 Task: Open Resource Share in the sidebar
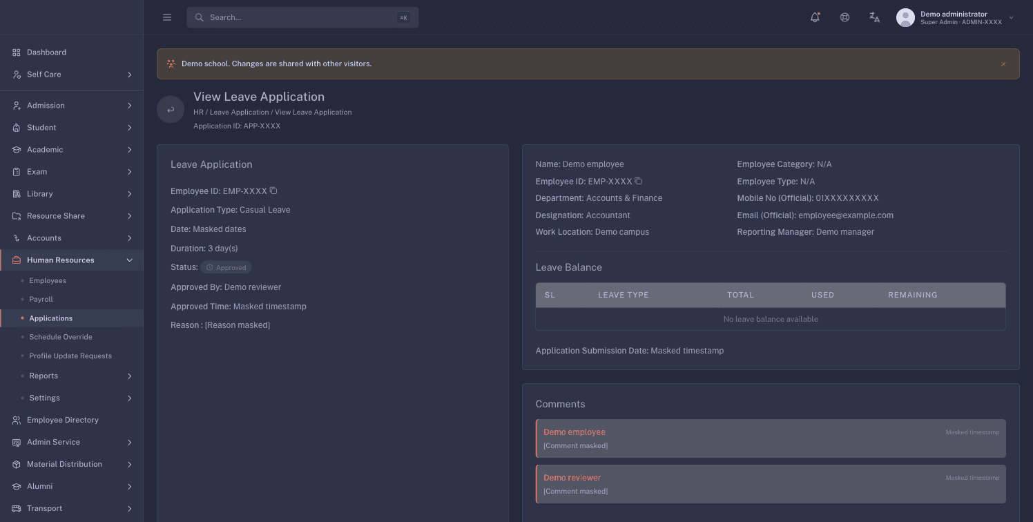72,216
